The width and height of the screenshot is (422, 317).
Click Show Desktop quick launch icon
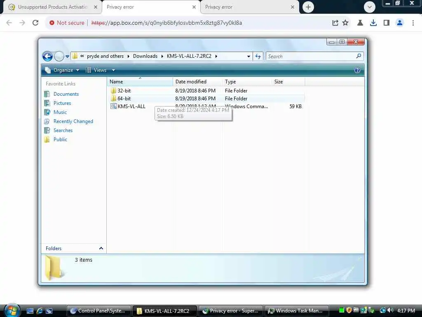click(30, 311)
